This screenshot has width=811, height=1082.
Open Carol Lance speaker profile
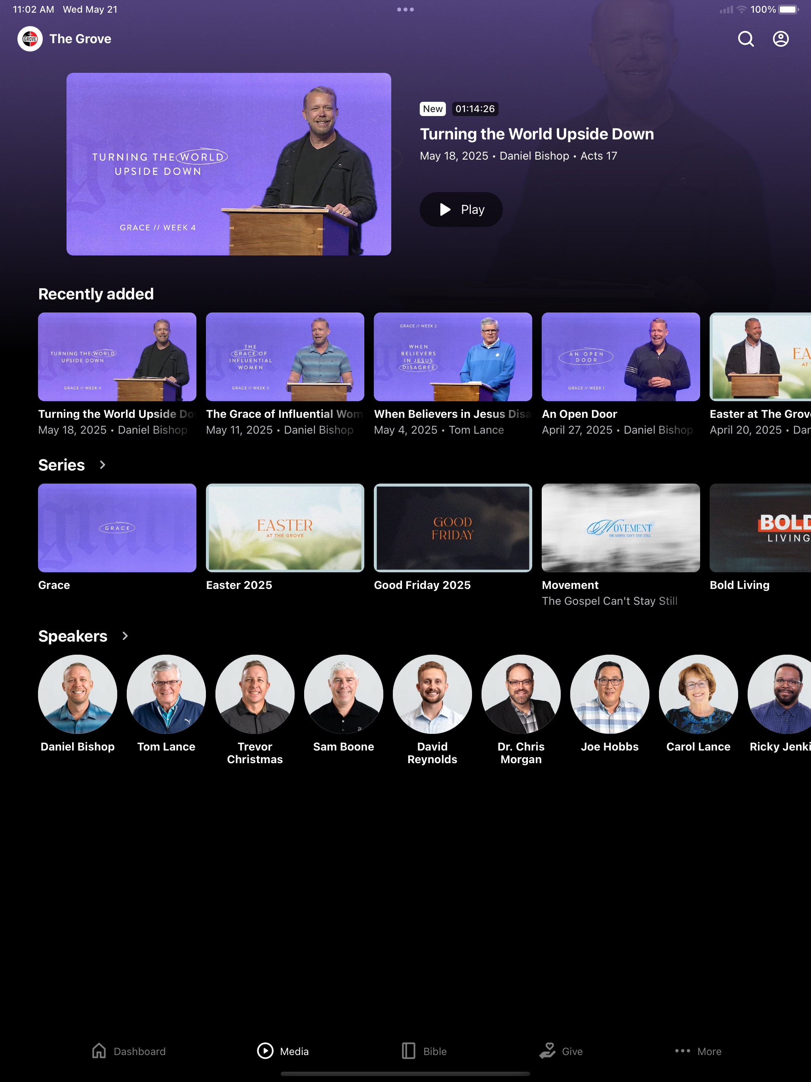pyautogui.click(x=698, y=694)
